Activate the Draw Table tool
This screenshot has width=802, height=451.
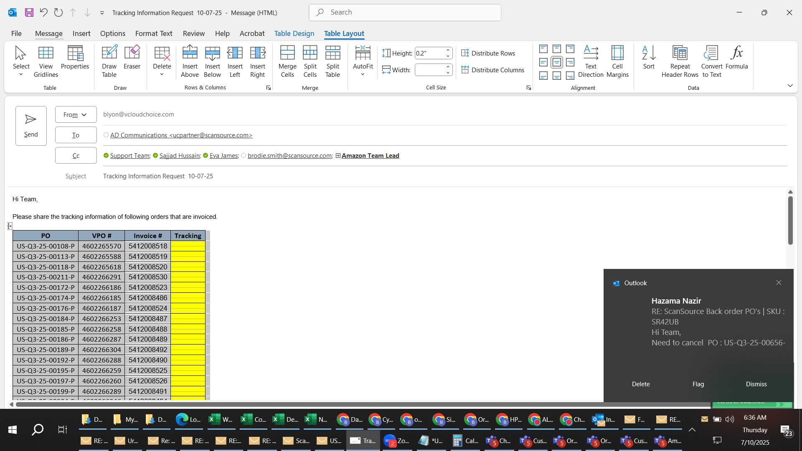click(109, 62)
